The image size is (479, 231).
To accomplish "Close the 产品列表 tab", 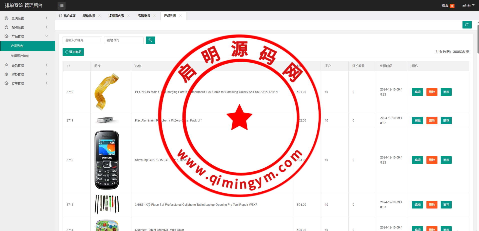I will [x=180, y=16].
